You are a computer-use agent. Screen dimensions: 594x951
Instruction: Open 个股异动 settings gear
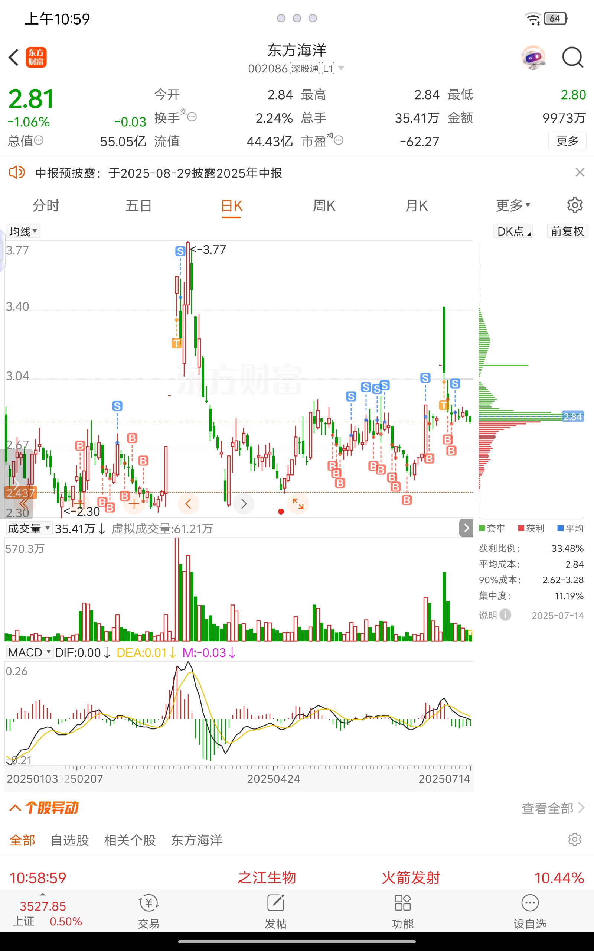pos(574,840)
